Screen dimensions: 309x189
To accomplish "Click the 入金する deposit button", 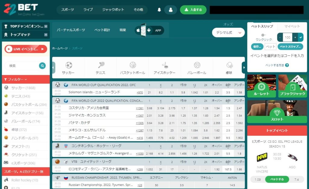I will (193, 10).
